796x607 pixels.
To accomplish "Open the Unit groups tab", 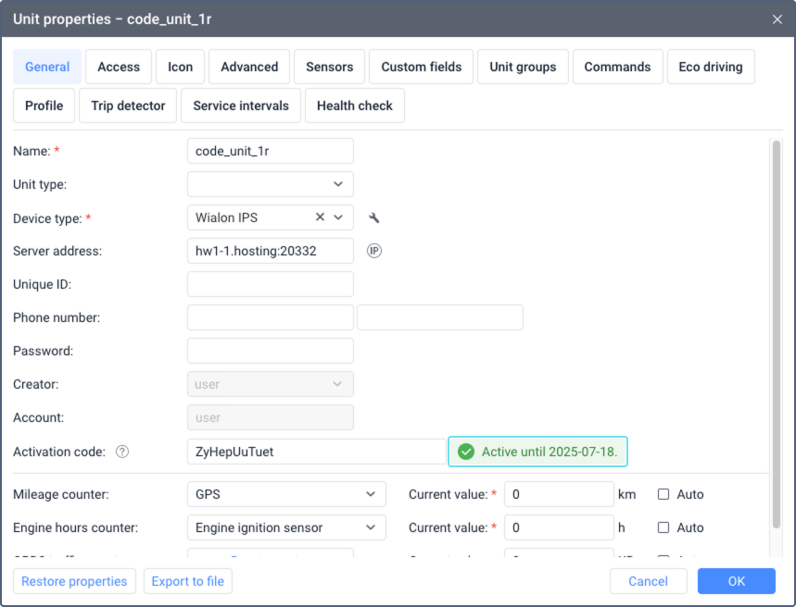I will click(523, 67).
